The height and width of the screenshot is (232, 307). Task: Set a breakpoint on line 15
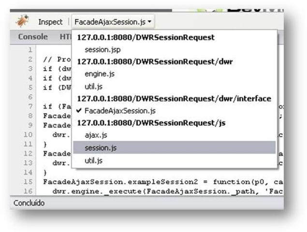30,182
